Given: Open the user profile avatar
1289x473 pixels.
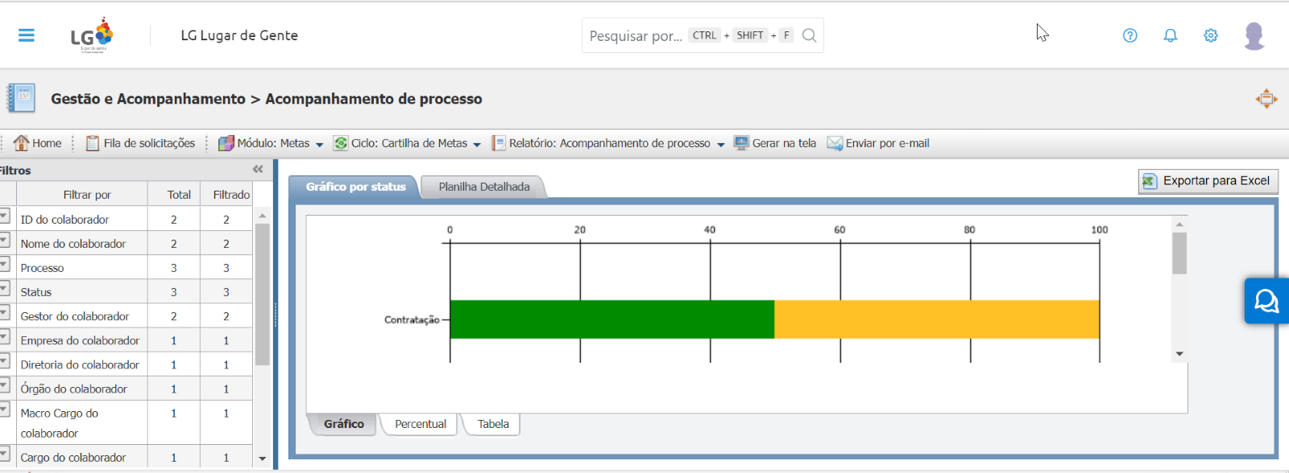Looking at the screenshot, I should pyautogui.click(x=1254, y=35).
